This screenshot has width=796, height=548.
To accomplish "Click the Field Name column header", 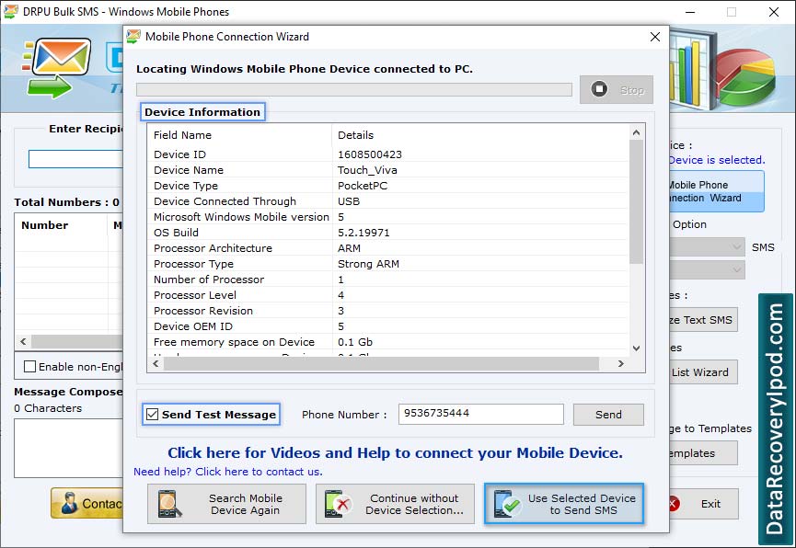I will click(x=240, y=135).
